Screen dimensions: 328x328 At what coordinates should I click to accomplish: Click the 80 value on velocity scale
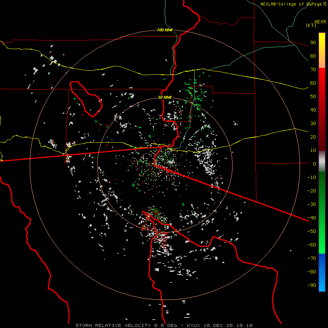click(313, 56)
